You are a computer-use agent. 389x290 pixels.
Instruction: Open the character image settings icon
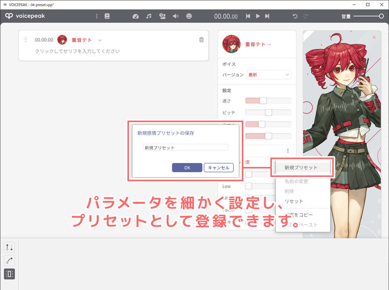click(x=162, y=16)
